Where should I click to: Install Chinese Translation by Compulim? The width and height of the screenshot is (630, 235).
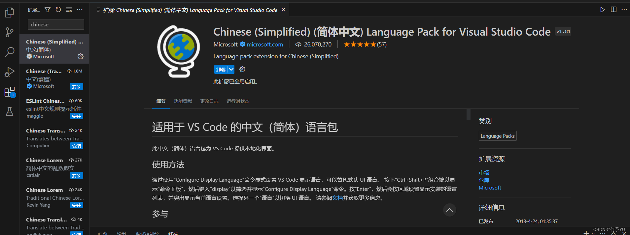[x=77, y=146]
